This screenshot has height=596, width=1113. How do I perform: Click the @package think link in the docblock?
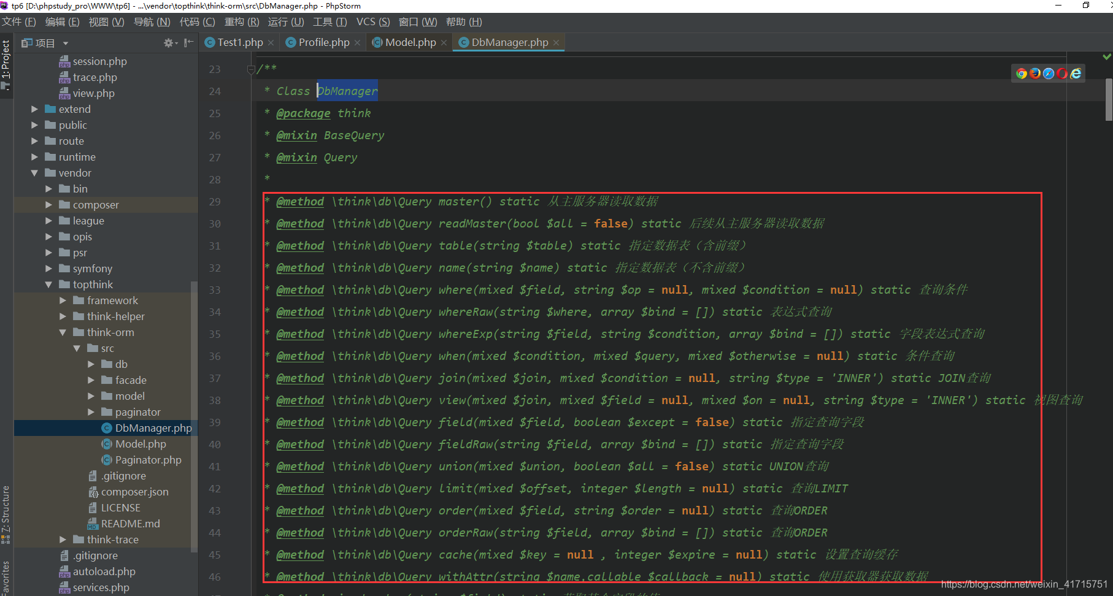click(x=304, y=113)
